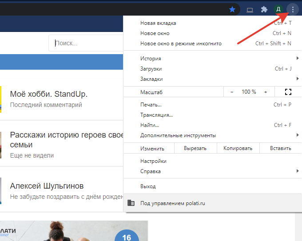302x241 pixels.
Task: Click the Поиск search input field
Action: [x=87, y=43]
